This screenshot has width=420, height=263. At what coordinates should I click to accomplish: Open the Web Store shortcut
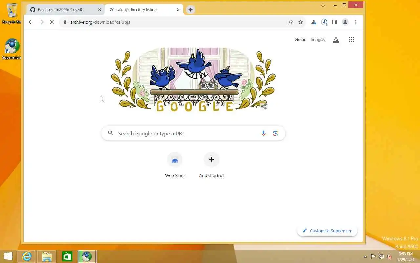[175, 165]
